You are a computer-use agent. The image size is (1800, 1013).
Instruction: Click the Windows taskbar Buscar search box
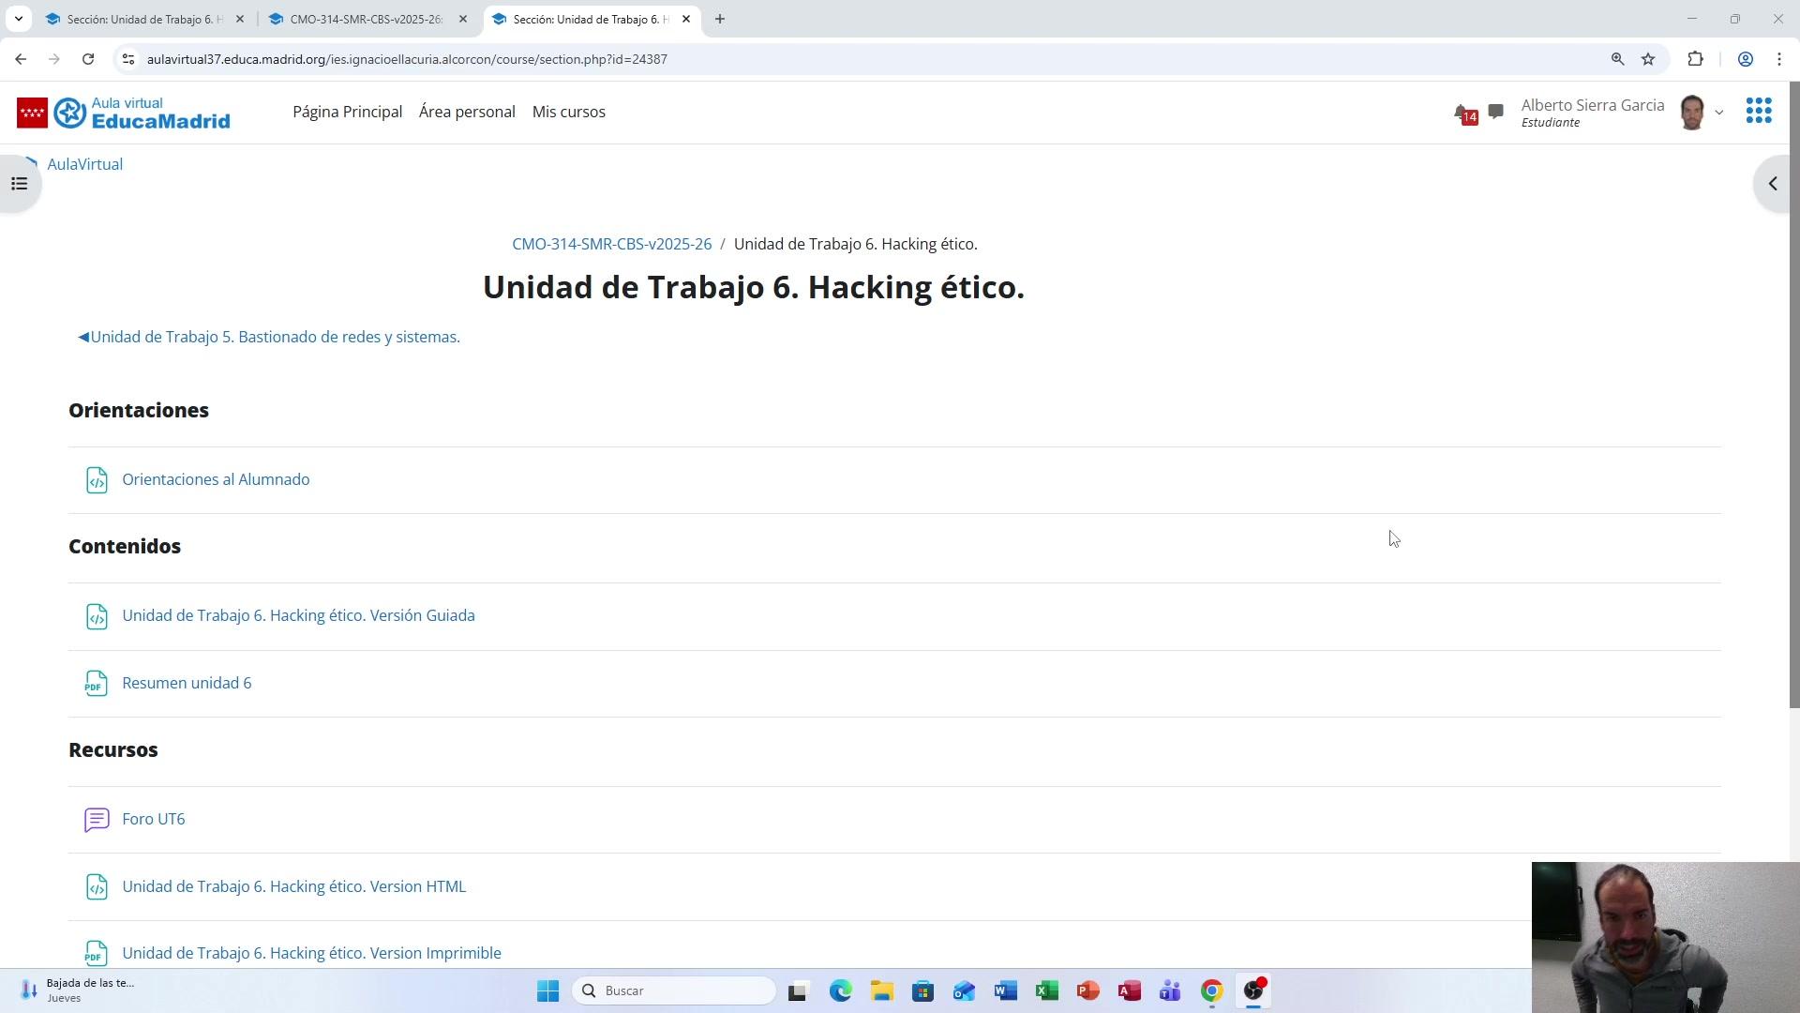(675, 990)
